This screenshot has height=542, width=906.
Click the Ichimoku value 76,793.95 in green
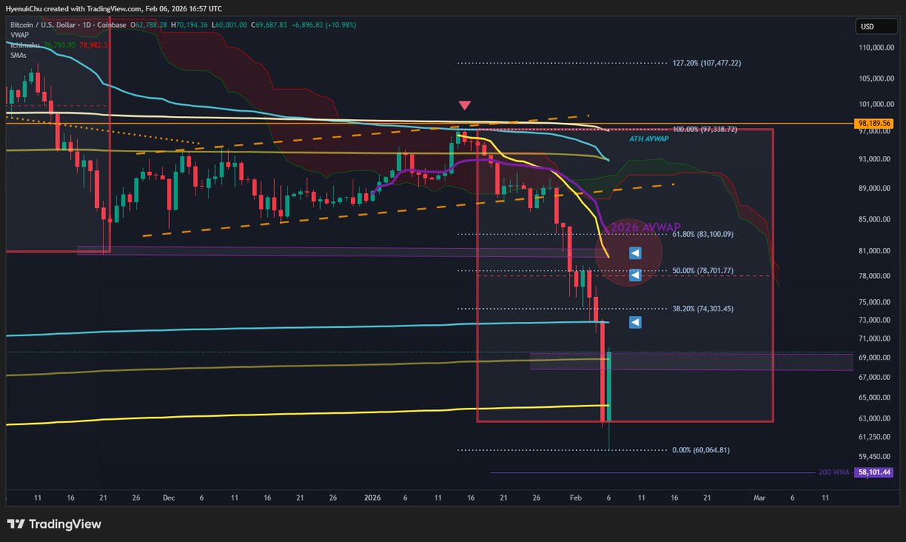[x=58, y=44]
